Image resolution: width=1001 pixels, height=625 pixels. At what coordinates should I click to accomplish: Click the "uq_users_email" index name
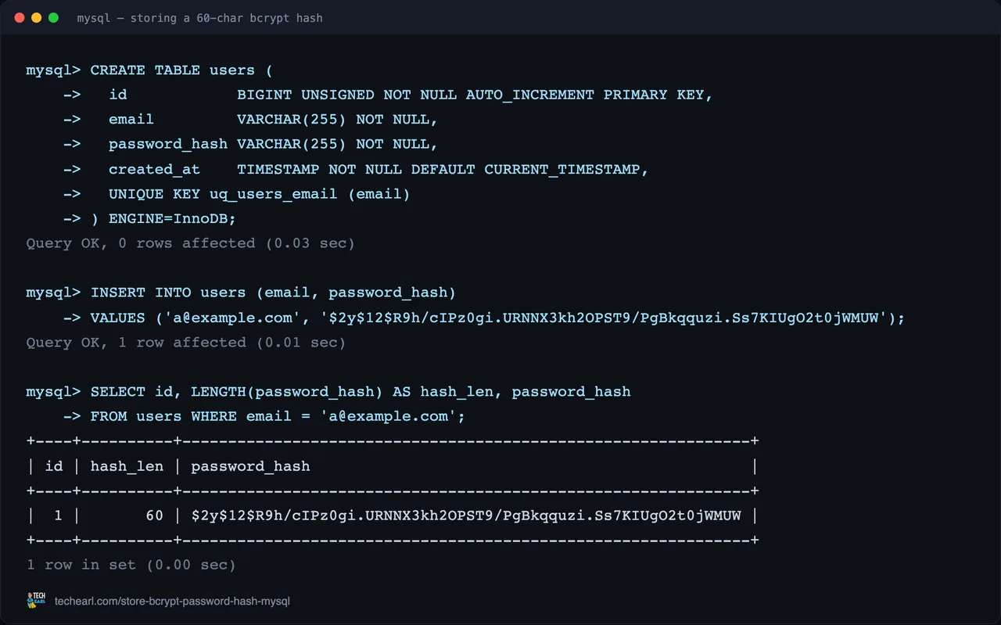click(x=274, y=194)
